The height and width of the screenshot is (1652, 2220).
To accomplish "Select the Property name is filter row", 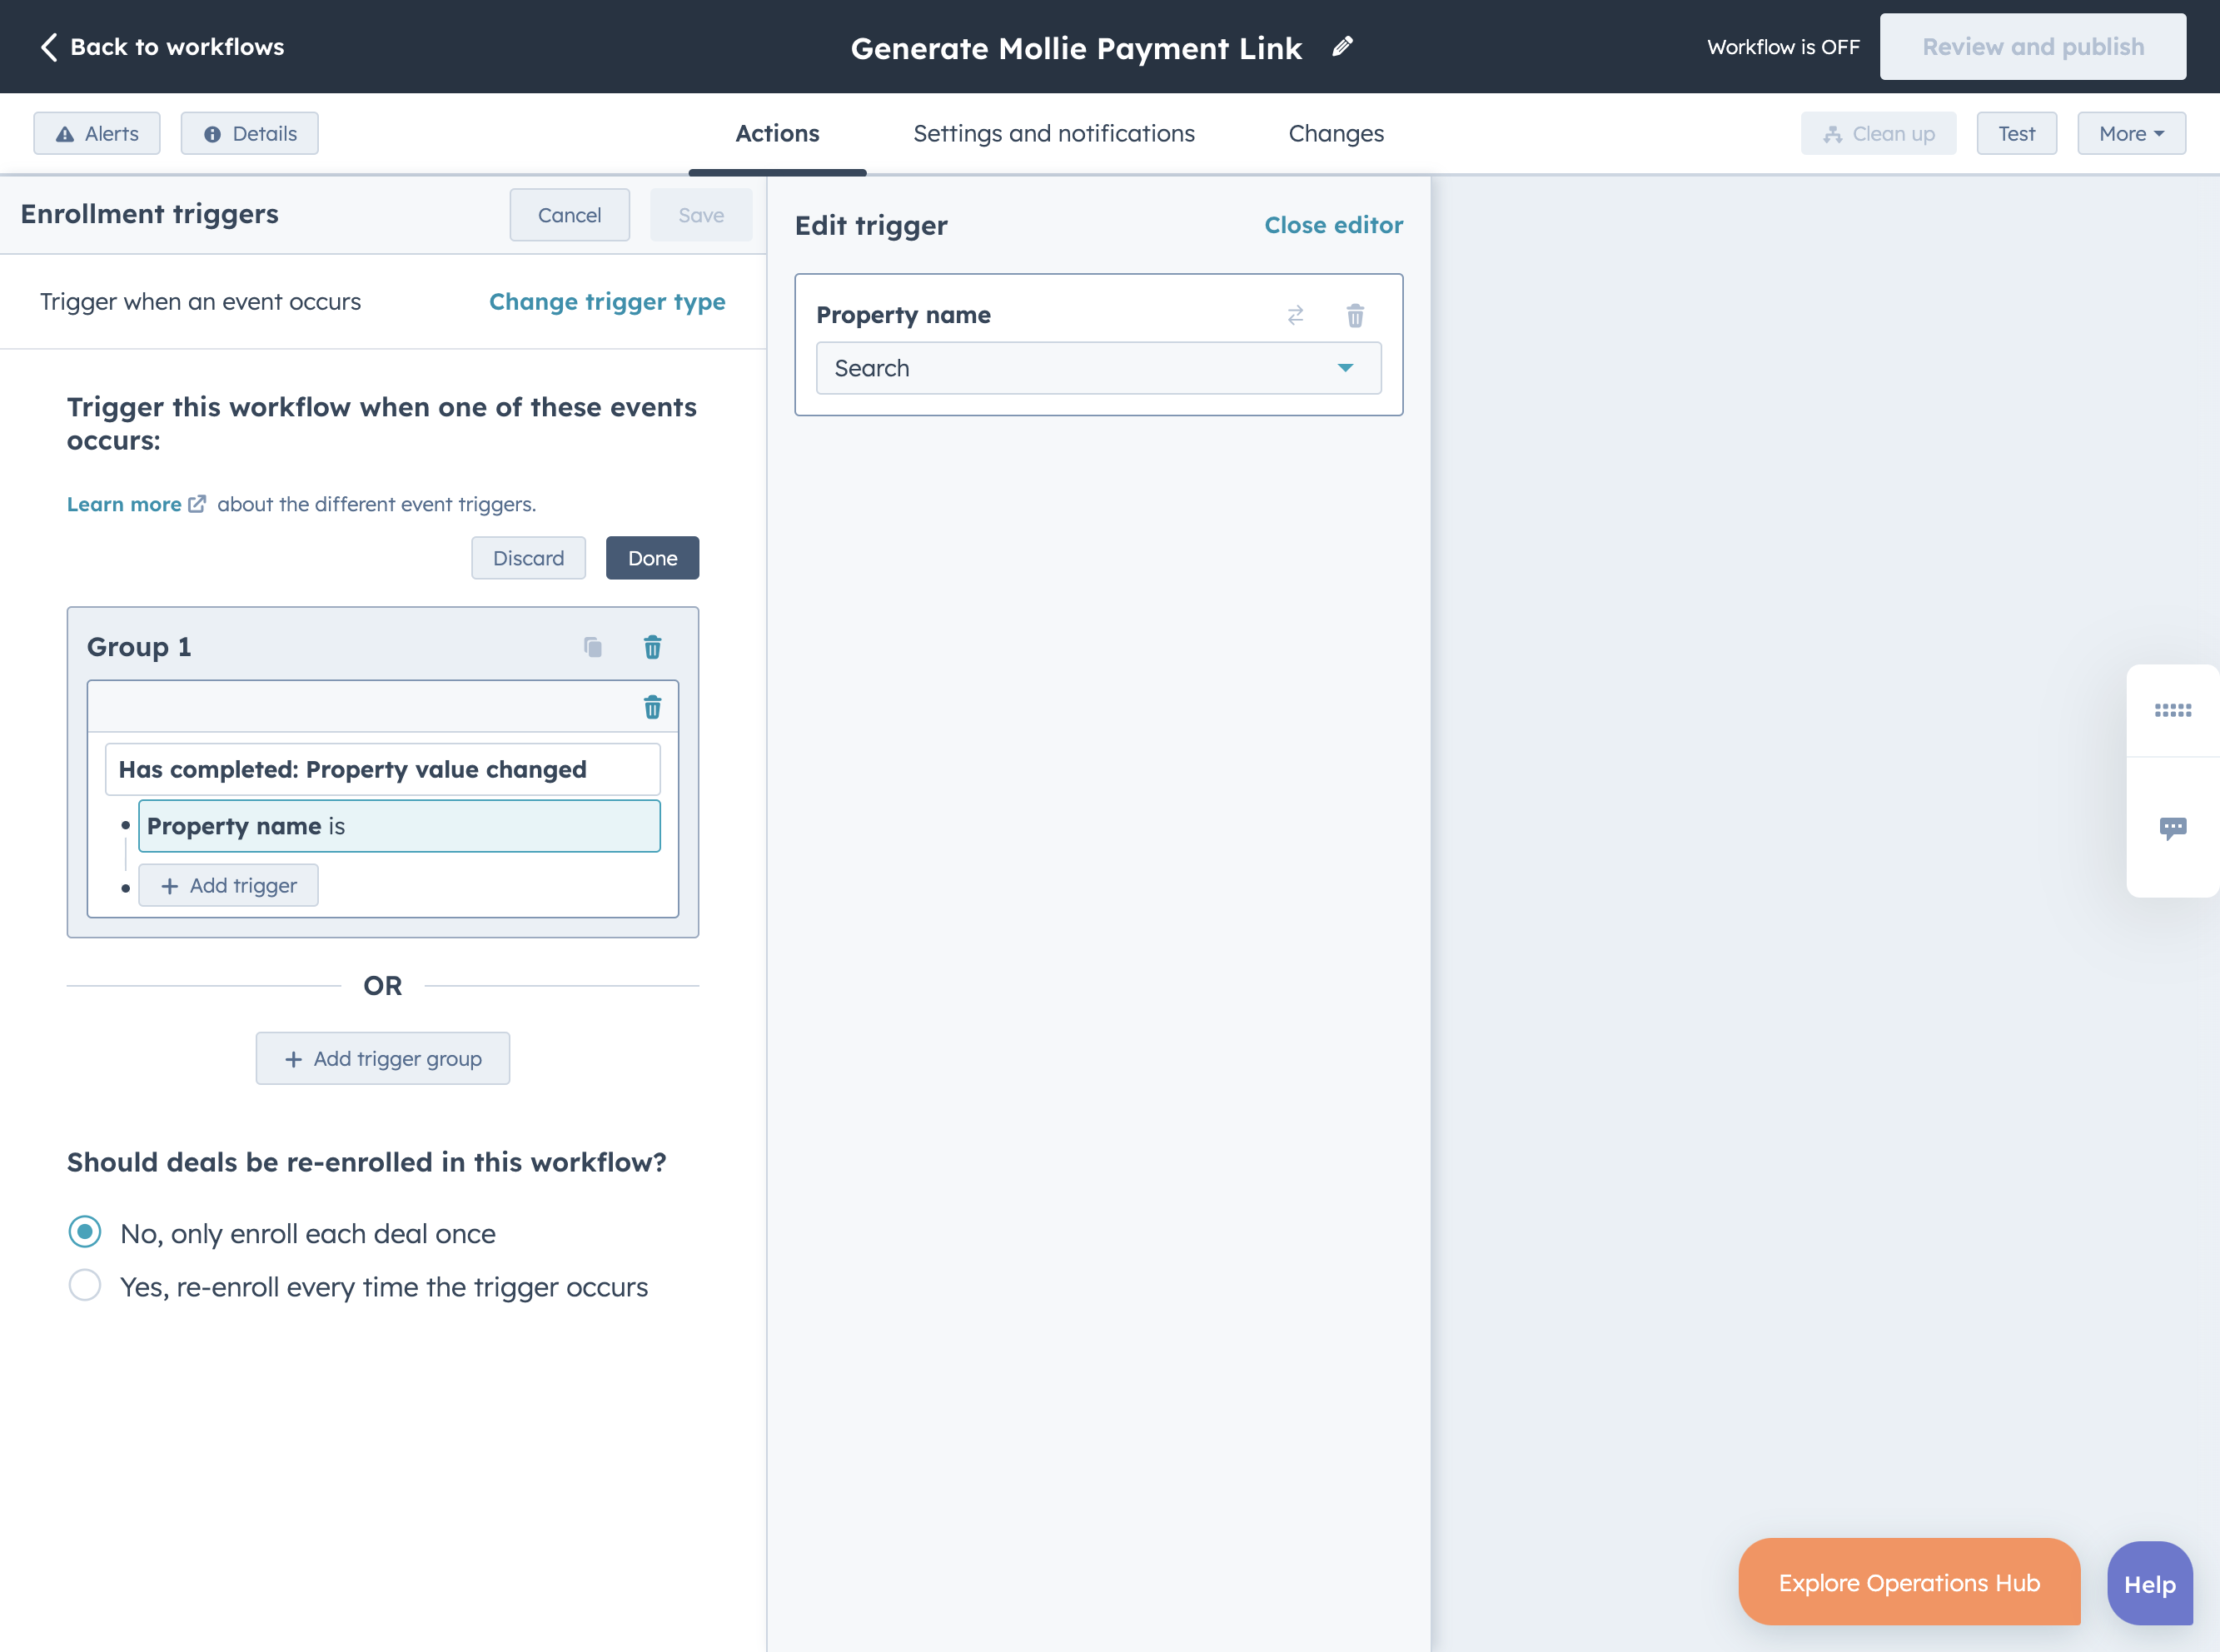I will coord(399,826).
